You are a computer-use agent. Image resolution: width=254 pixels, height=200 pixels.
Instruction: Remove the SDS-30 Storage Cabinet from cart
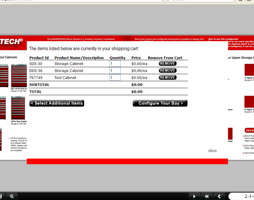[168, 64]
